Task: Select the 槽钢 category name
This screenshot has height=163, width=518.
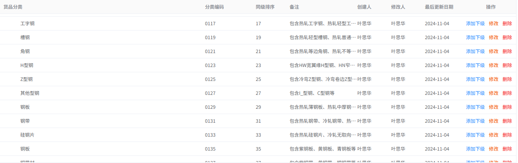Action: pos(25,37)
